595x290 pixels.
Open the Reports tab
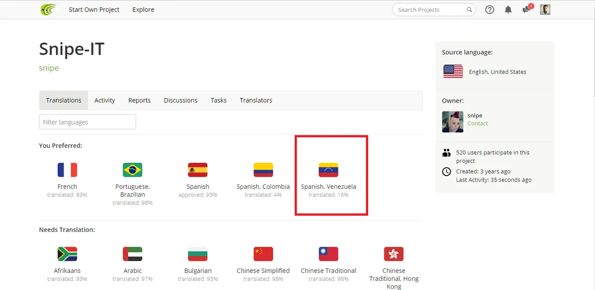coord(139,100)
